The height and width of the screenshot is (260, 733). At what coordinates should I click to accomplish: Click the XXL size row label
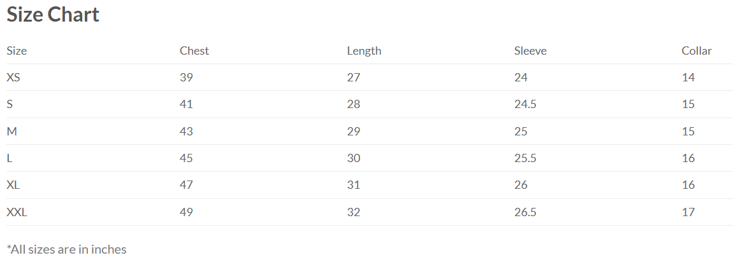[17, 212]
